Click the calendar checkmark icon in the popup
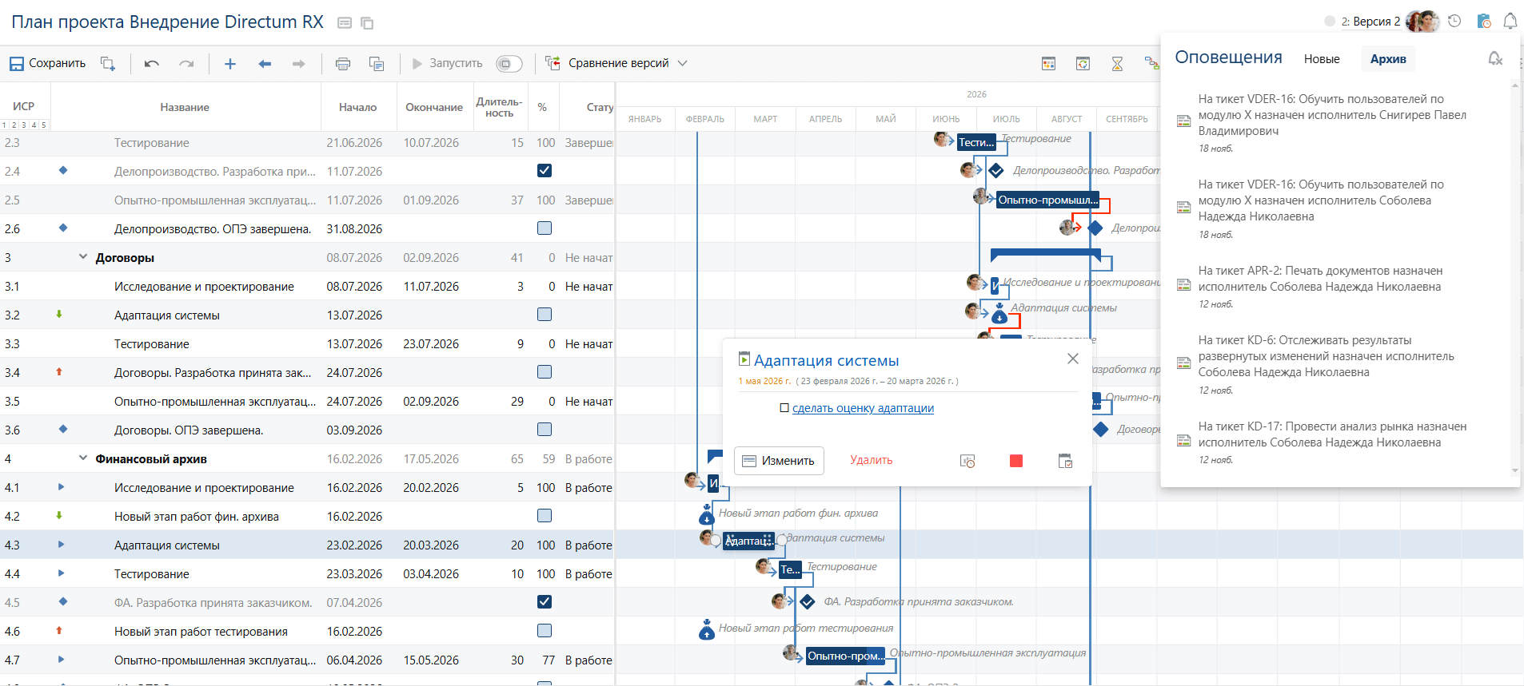This screenshot has width=1524, height=686. coord(1065,461)
